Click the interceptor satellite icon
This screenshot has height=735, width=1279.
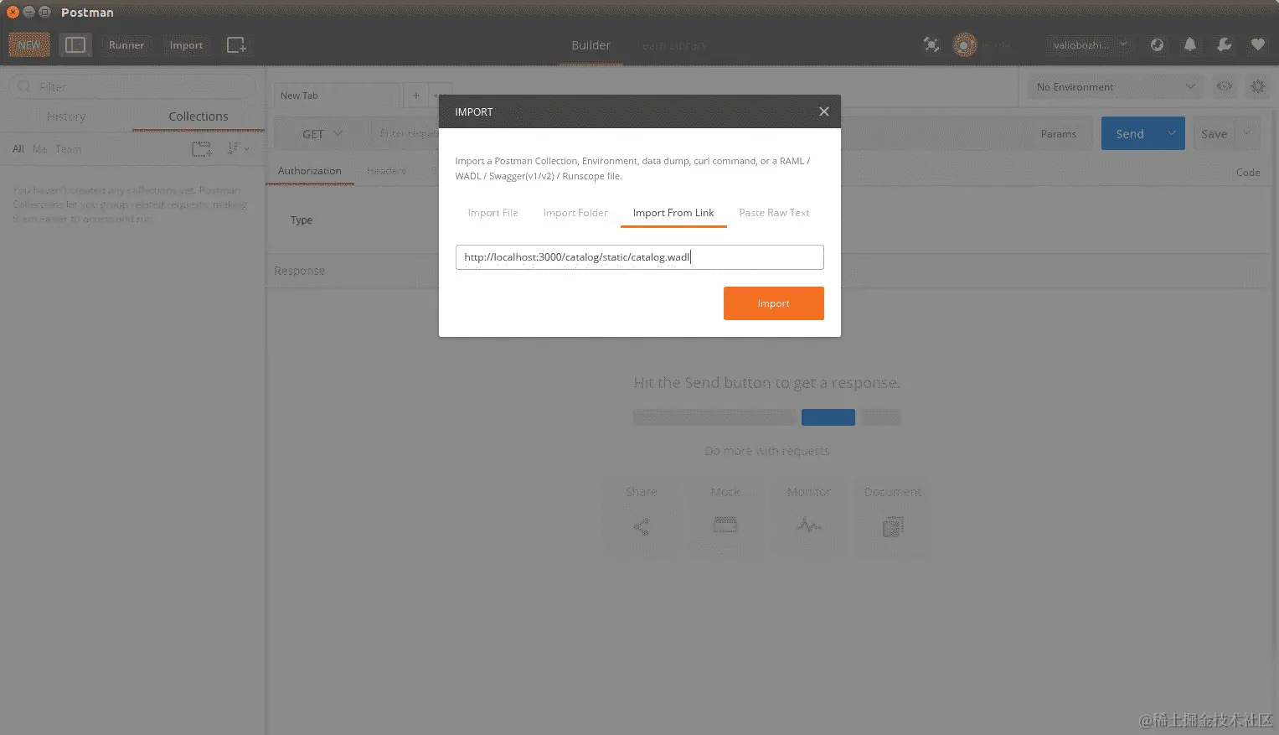pyautogui.click(x=931, y=45)
